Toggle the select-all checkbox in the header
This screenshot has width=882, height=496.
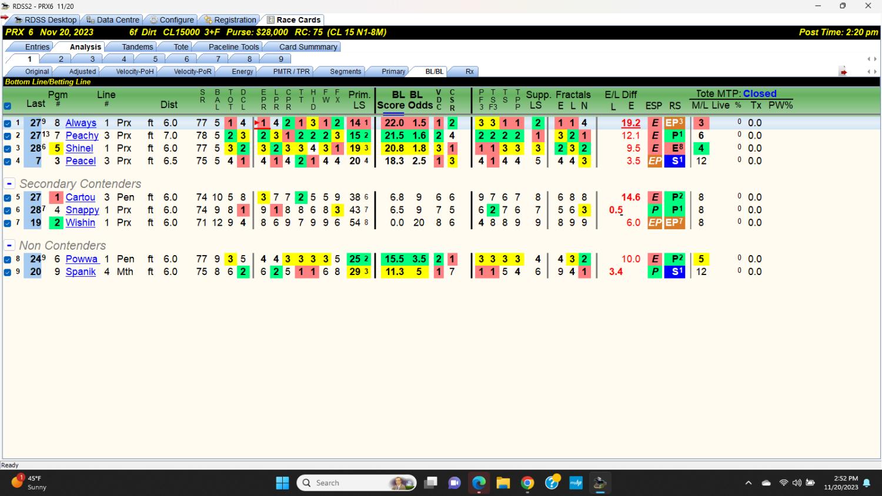click(7, 106)
